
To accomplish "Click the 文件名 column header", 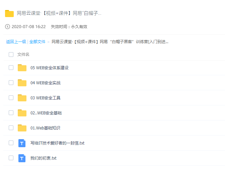I will (x=23, y=55).
